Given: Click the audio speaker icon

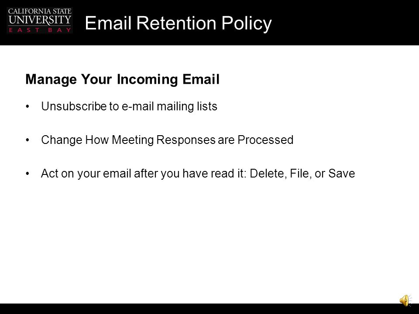Looking at the screenshot, I should (405, 300).
